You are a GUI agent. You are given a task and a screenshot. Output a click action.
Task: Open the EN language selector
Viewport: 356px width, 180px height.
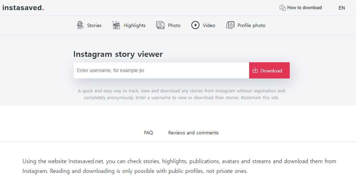(x=342, y=8)
